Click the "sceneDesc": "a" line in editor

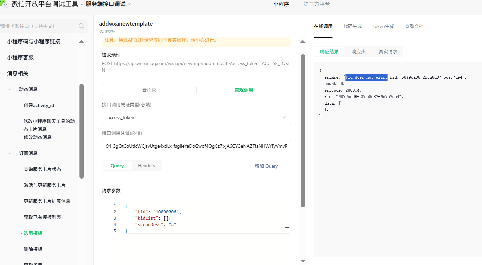coord(156,225)
